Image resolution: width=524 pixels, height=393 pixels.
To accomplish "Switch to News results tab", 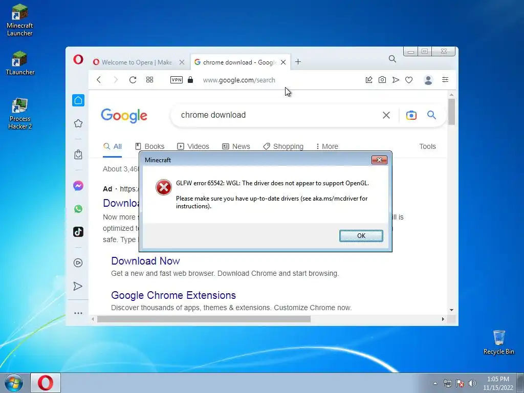I will [236, 146].
